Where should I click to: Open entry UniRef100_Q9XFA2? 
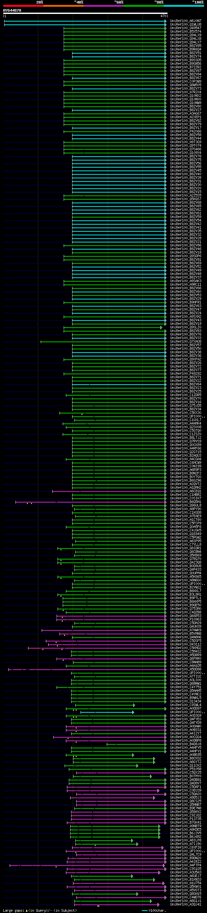[186, 359]
